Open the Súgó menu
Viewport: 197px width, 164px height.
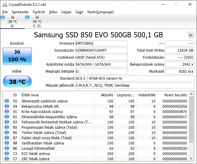[79, 12]
